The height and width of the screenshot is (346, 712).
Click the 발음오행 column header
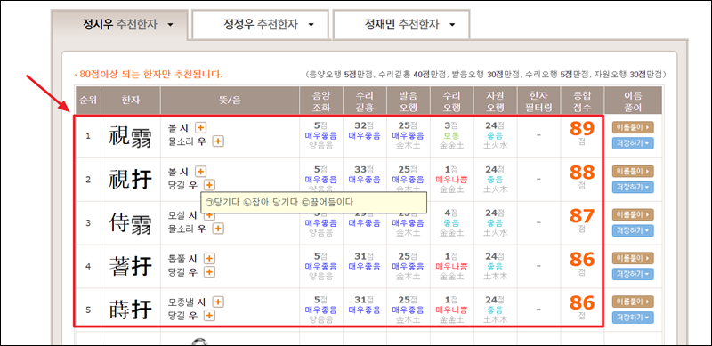click(x=408, y=101)
